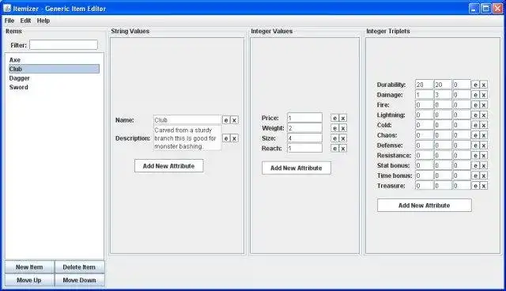Click the 'x' remove button for Name
Viewport: 506px width, 291px height.
(234, 120)
